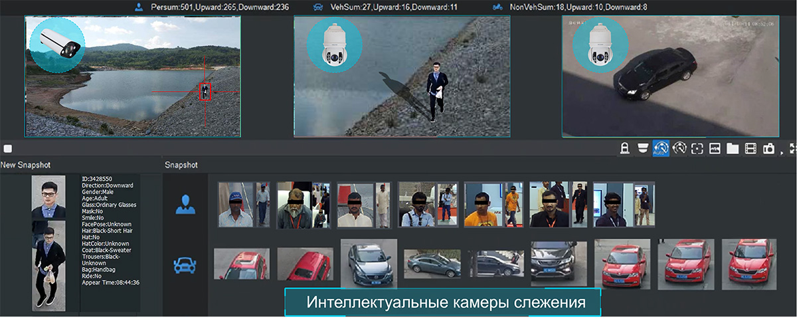797x321 pixels.
Task: Toggle the Auto tracking button
Action: (660, 148)
